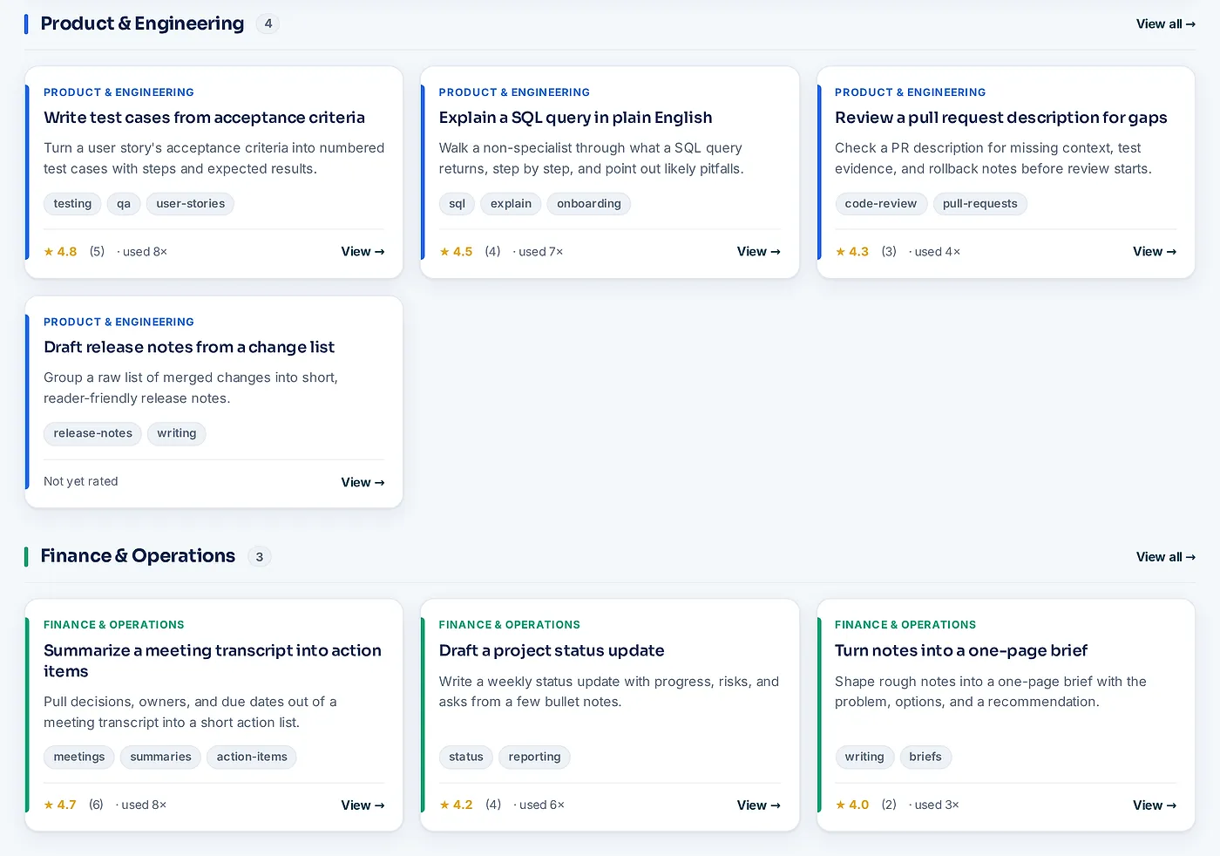Image resolution: width=1220 pixels, height=856 pixels.
Task: Click the title 'Summarize a meeting transcript into action items'
Action: coord(213,661)
